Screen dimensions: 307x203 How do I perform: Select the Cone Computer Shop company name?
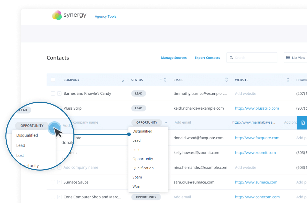(92, 197)
